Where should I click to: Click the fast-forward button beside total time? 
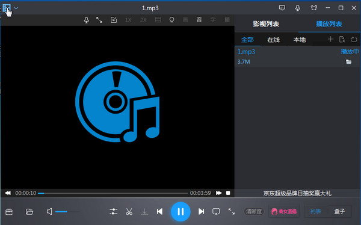pyautogui.click(x=219, y=193)
